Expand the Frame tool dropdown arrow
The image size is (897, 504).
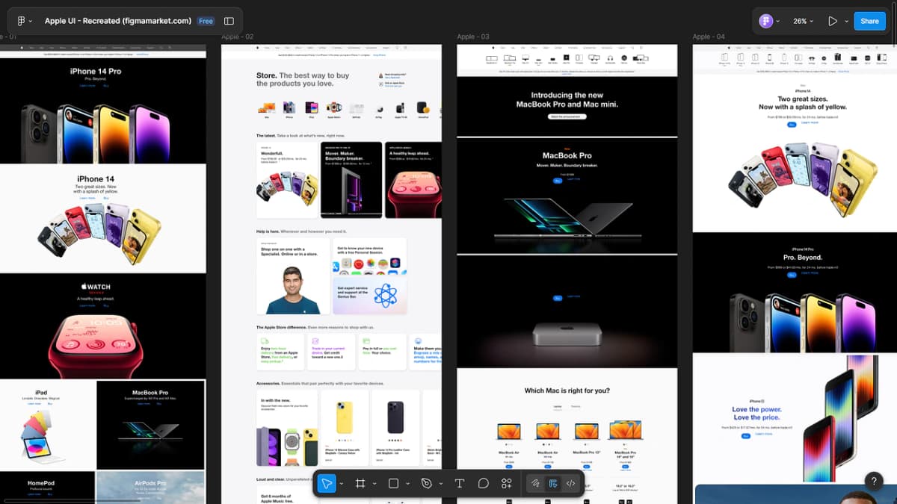pyautogui.click(x=374, y=484)
